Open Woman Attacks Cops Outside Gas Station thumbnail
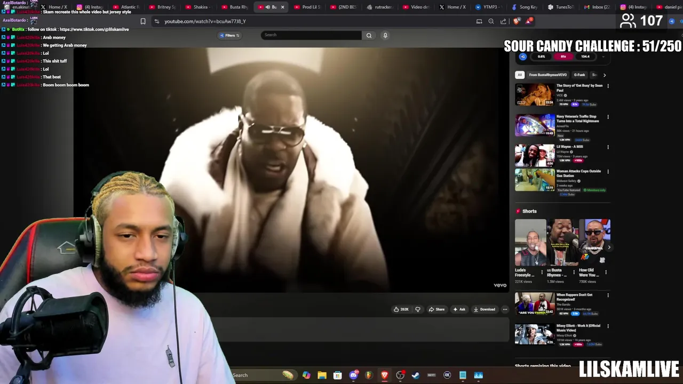 (x=535, y=180)
